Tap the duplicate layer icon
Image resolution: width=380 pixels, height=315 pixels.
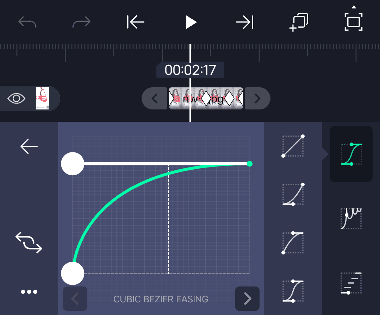298,23
